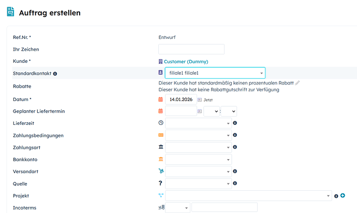The height and width of the screenshot is (213, 357).
Task: Click info icon beside Versandart dropdown
Action: point(235,172)
